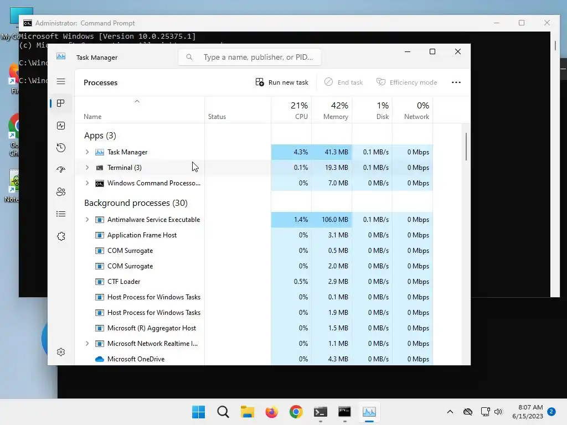Open taskbar Search icon
The width and height of the screenshot is (567, 425).
(223, 412)
